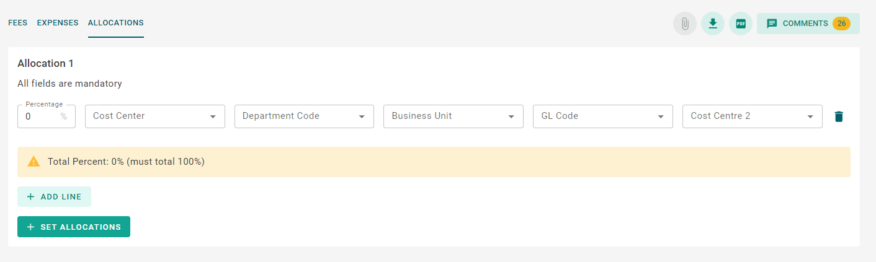Delete Allocation 1 with trash icon
This screenshot has width=876, height=262.
839,116
